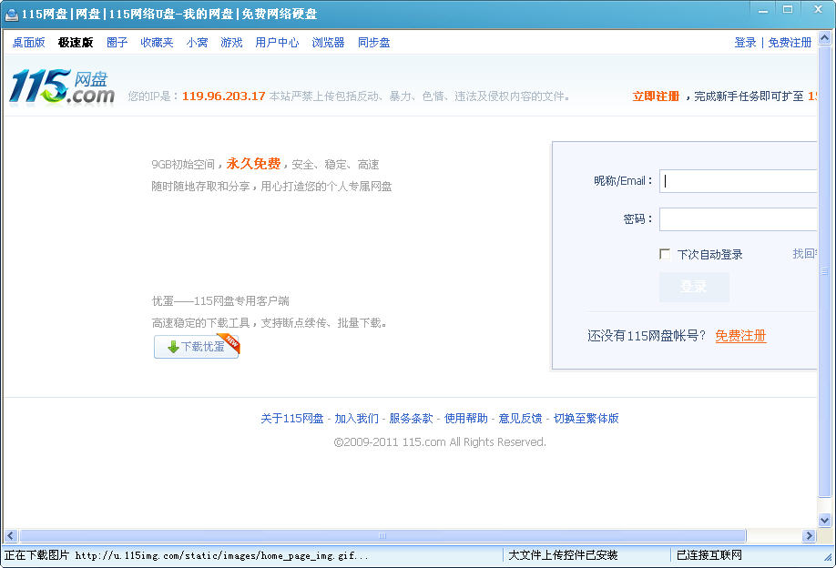The width and height of the screenshot is (836, 568).
Task: Click the 登录 link at top right
Action: point(745,43)
